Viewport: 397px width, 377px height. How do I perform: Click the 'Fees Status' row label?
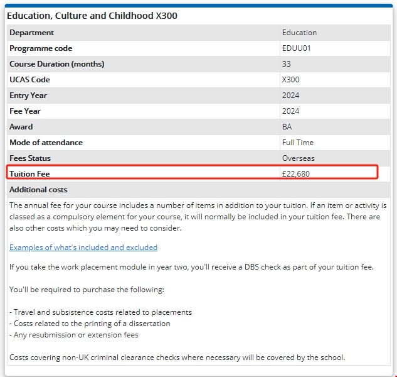(30, 158)
